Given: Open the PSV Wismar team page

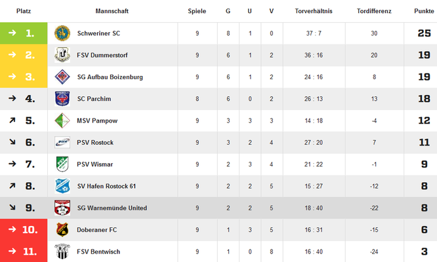Looking at the screenshot, I should (x=94, y=164).
